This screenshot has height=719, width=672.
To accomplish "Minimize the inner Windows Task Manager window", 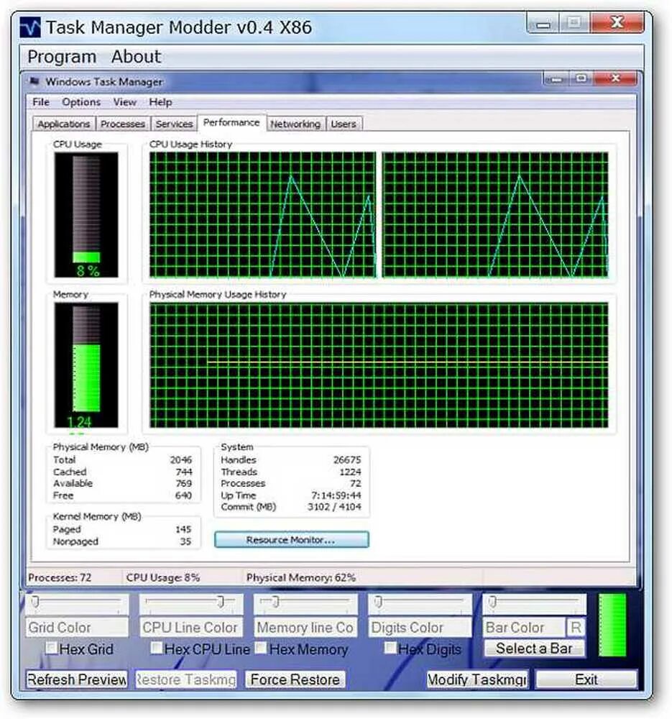I will pyautogui.click(x=556, y=79).
